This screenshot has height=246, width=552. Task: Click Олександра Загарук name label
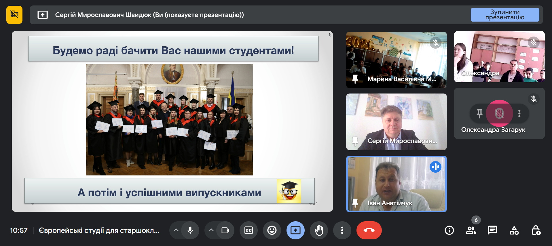[x=493, y=130]
